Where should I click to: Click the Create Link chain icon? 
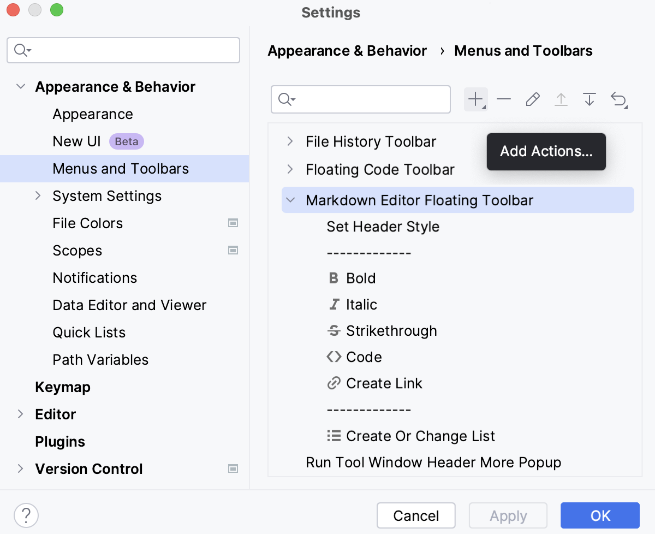click(x=334, y=383)
